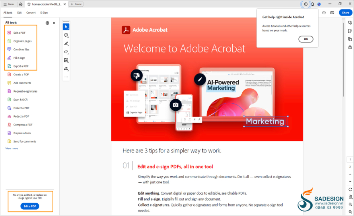Image resolution: width=354 pixels, height=216 pixels.
Task: Switch to the Edit tab
Action: [19, 13]
